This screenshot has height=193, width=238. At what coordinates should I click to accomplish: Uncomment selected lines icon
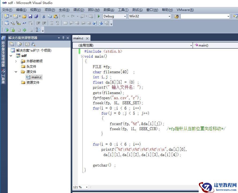click(58, 23)
